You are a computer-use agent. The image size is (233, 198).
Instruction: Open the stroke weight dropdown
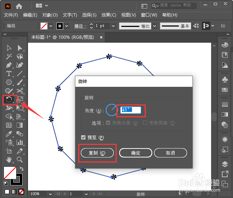[113, 26]
